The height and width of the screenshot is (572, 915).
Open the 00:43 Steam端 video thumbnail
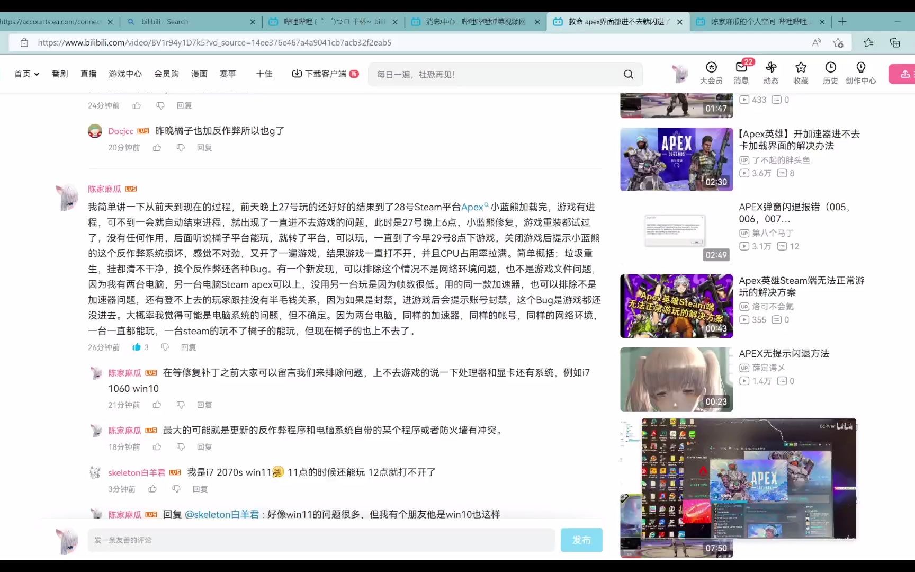[677, 306]
